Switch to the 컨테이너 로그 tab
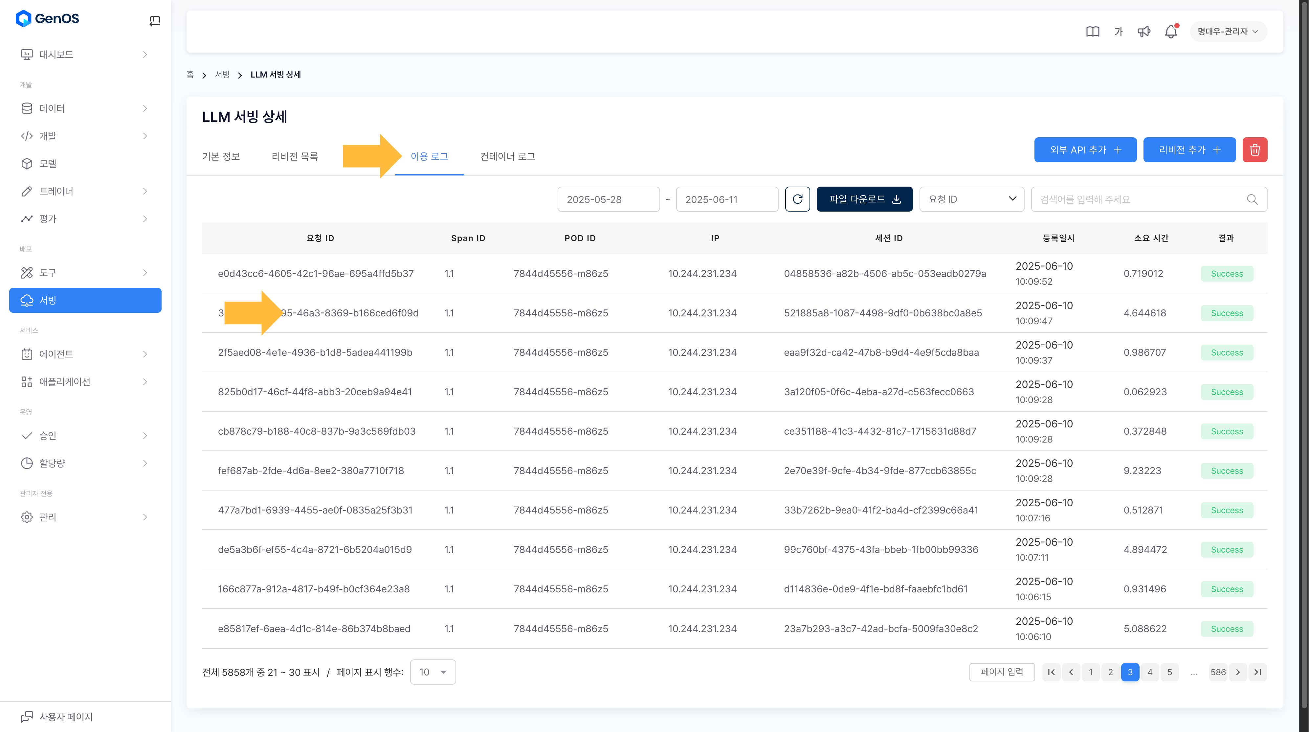The image size is (1309, 732). click(507, 156)
